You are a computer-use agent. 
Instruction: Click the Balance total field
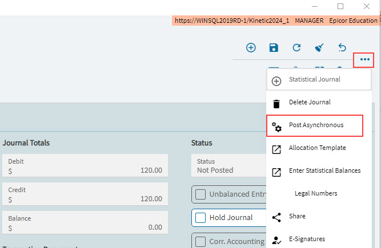tap(85, 222)
